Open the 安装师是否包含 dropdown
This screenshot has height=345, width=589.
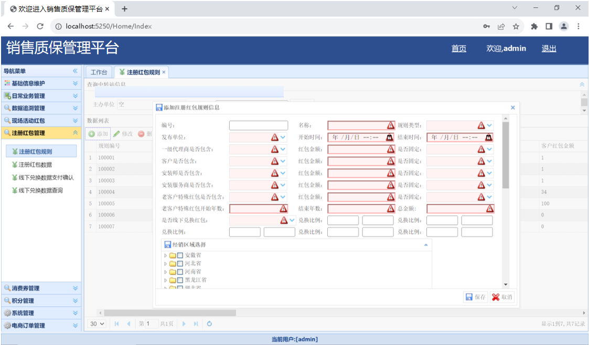tap(283, 173)
